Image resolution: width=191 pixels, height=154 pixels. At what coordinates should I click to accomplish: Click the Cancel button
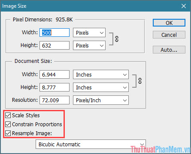(x=169, y=35)
